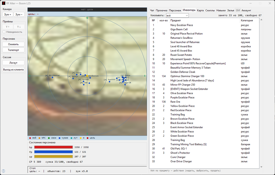
Task: Click the info icon in bottom-left corner
Action: click(x=3, y=171)
